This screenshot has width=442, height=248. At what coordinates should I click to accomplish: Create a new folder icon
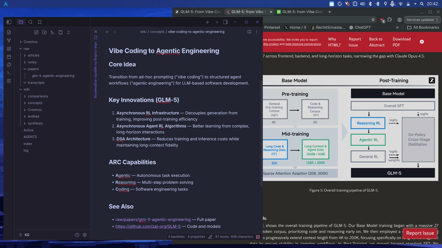click(x=44, y=32)
